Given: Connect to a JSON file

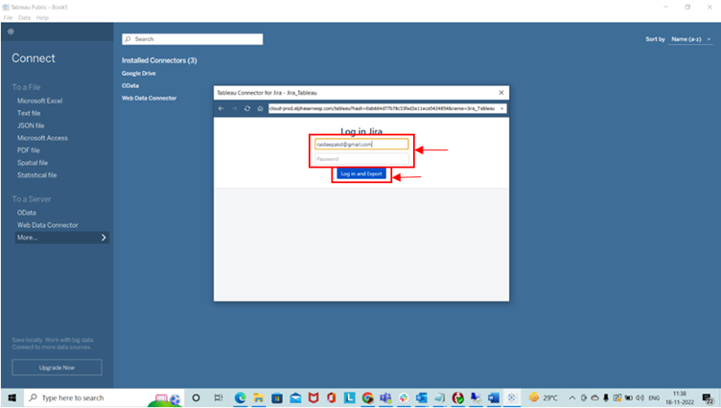Looking at the screenshot, I should pyautogui.click(x=31, y=125).
